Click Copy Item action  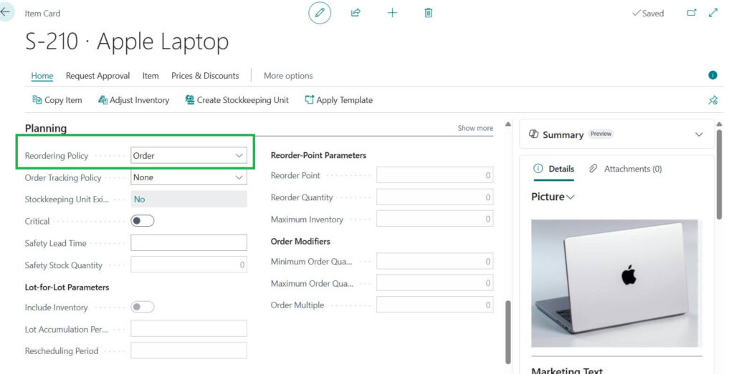(x=57, y=100)
